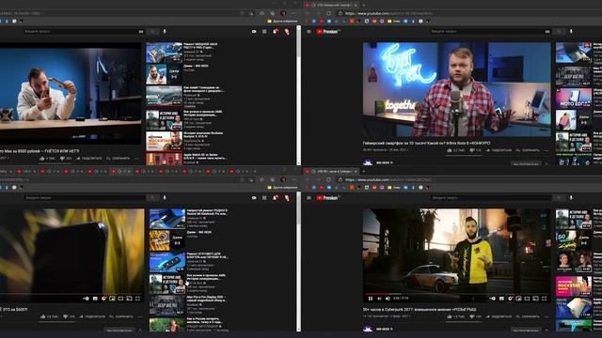Open notifications bell in ЭТО за $600 window

coord(276,198)
